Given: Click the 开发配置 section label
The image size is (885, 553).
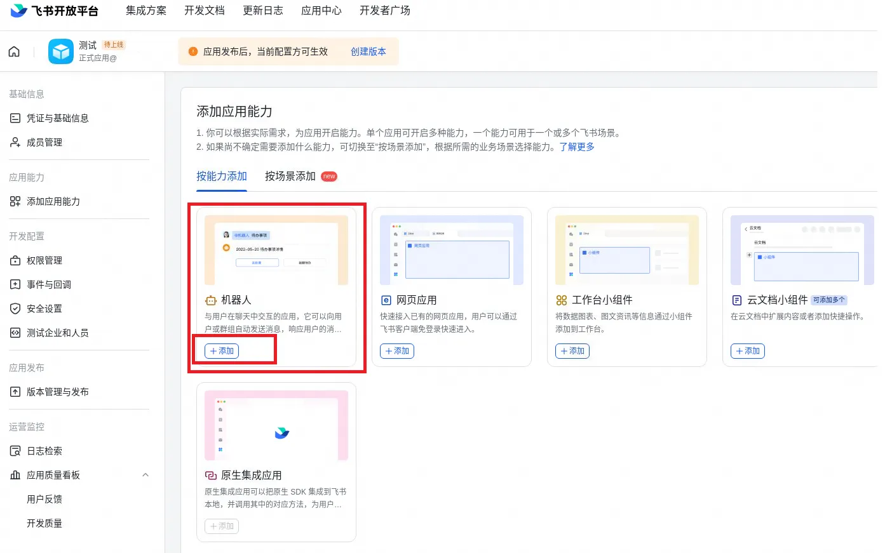Looking at the screenshot, I should tap(27, 236).
